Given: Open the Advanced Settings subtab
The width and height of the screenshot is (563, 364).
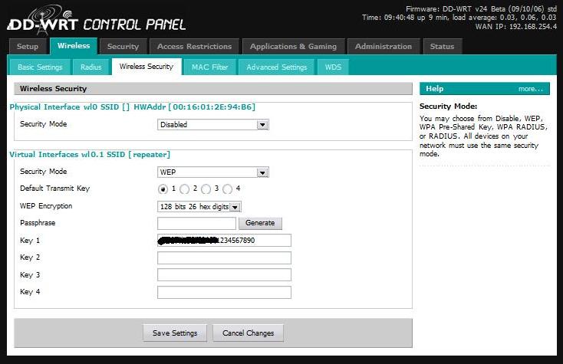Looking at the screenshot, I should [276, 67].
